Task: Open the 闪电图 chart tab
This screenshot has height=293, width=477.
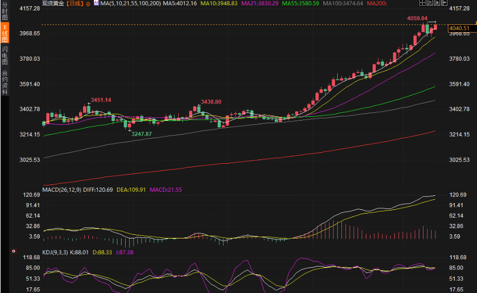Action: click(x=5, y=56)
